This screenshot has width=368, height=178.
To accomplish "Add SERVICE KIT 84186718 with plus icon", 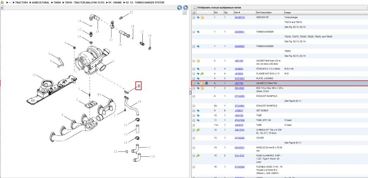I will (194, 17).
